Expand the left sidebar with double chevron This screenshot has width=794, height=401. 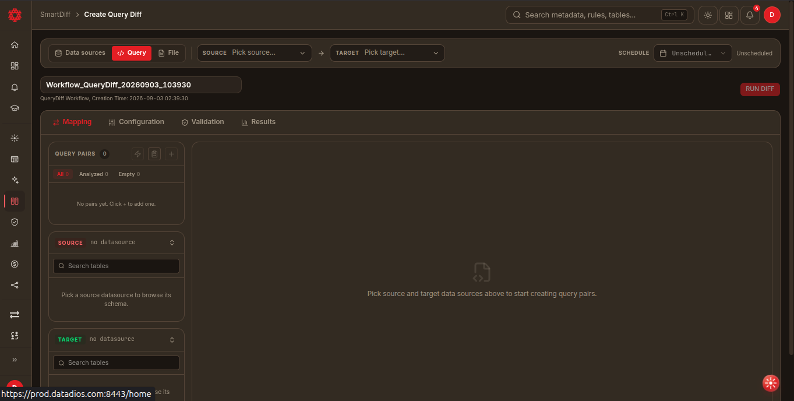point(15,360)
